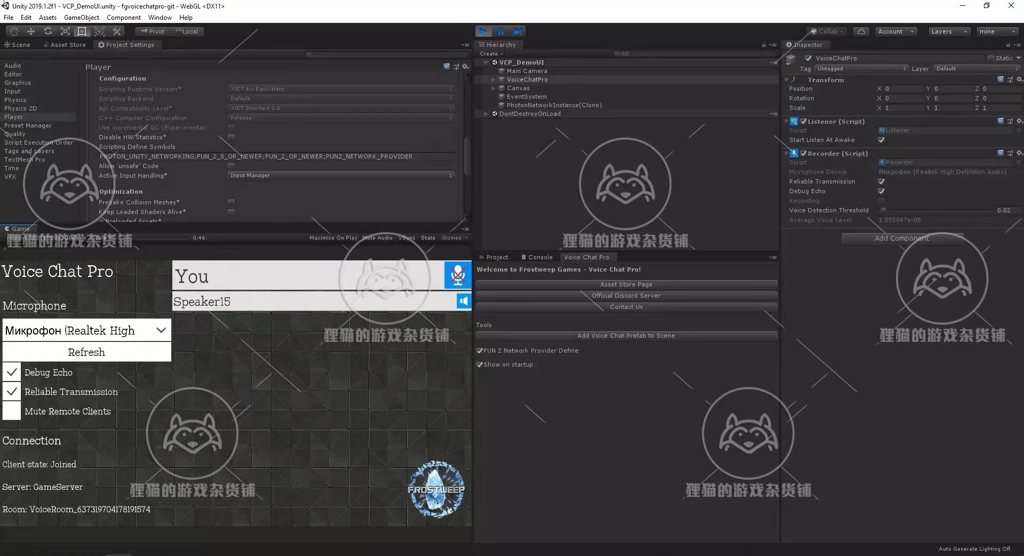This screenshot has width=1024, height=556.
Task: Open the Tag dropdown set to Untagged
Action: pyautogui.click(x=861, y=68)
